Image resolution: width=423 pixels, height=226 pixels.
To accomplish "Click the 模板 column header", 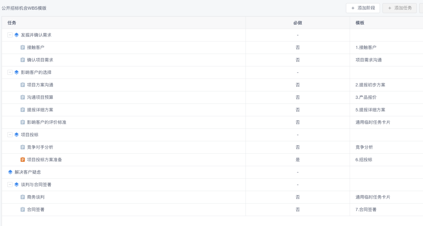I will (x=360, y=23).
